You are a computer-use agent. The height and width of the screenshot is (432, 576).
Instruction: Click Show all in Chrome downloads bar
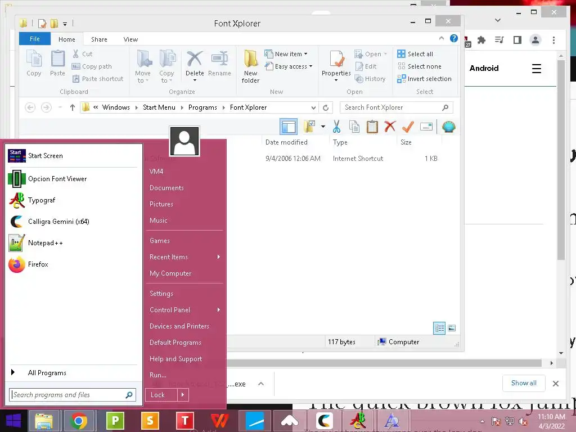coord(524,383)
